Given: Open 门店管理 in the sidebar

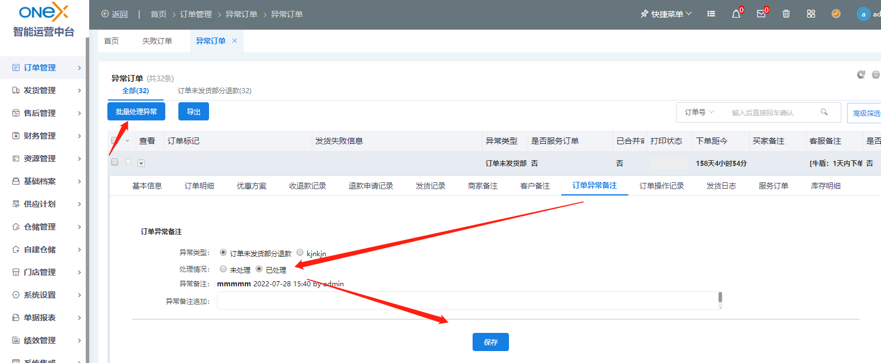Looking at the screenshot, I should tap(43, 272).
